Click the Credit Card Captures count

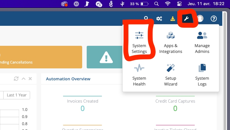click(x=175, y=108)
